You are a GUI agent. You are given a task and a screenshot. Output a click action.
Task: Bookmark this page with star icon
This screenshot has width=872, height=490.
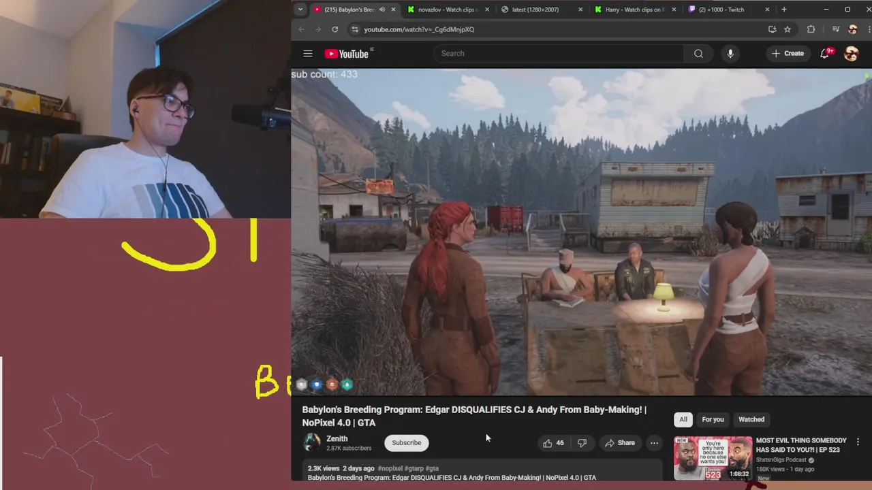point(788,29)
